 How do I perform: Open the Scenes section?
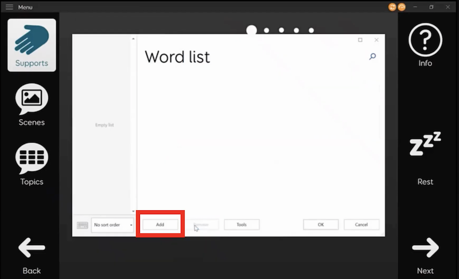(32, 104)
